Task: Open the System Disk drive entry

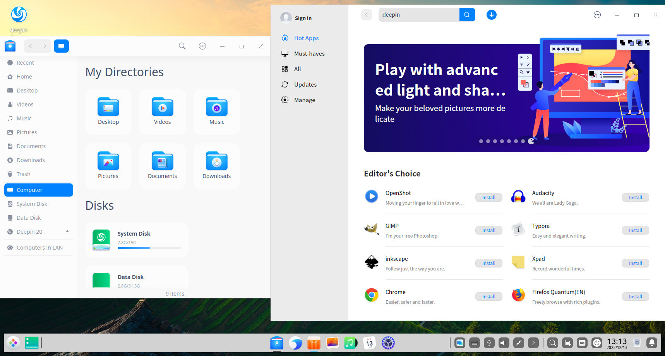Action: (x=137, y=240)
